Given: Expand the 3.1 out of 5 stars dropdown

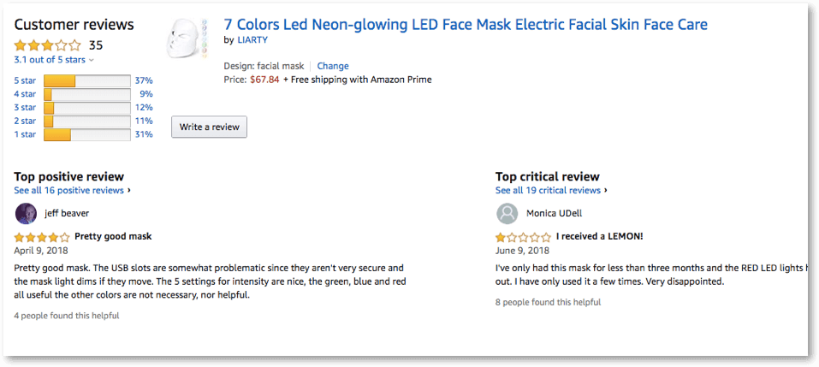Looking at the screenshot, I should [x=54, y=60].
